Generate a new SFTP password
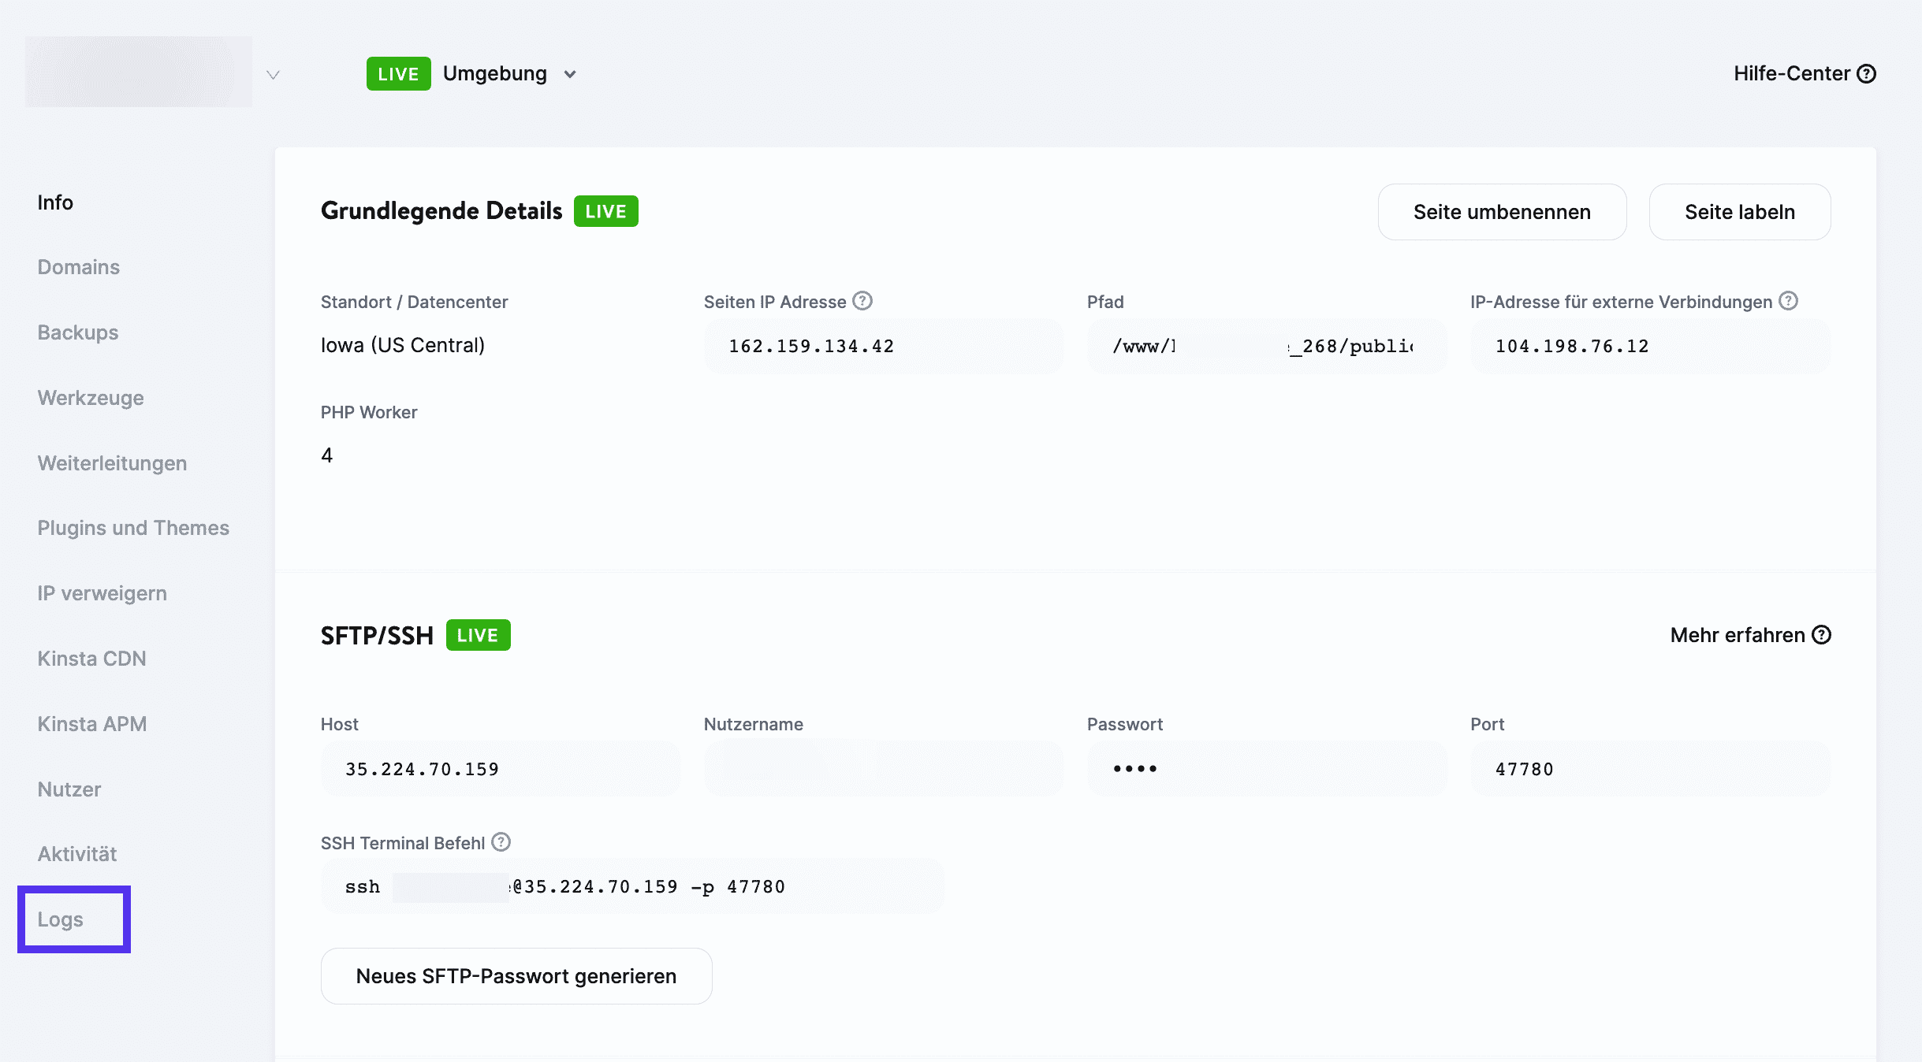 pyautogui.click(x=516, y=976)
